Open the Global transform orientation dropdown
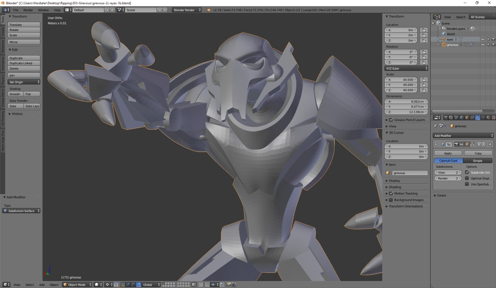496x288 pixels. click(x=150, y=285)
